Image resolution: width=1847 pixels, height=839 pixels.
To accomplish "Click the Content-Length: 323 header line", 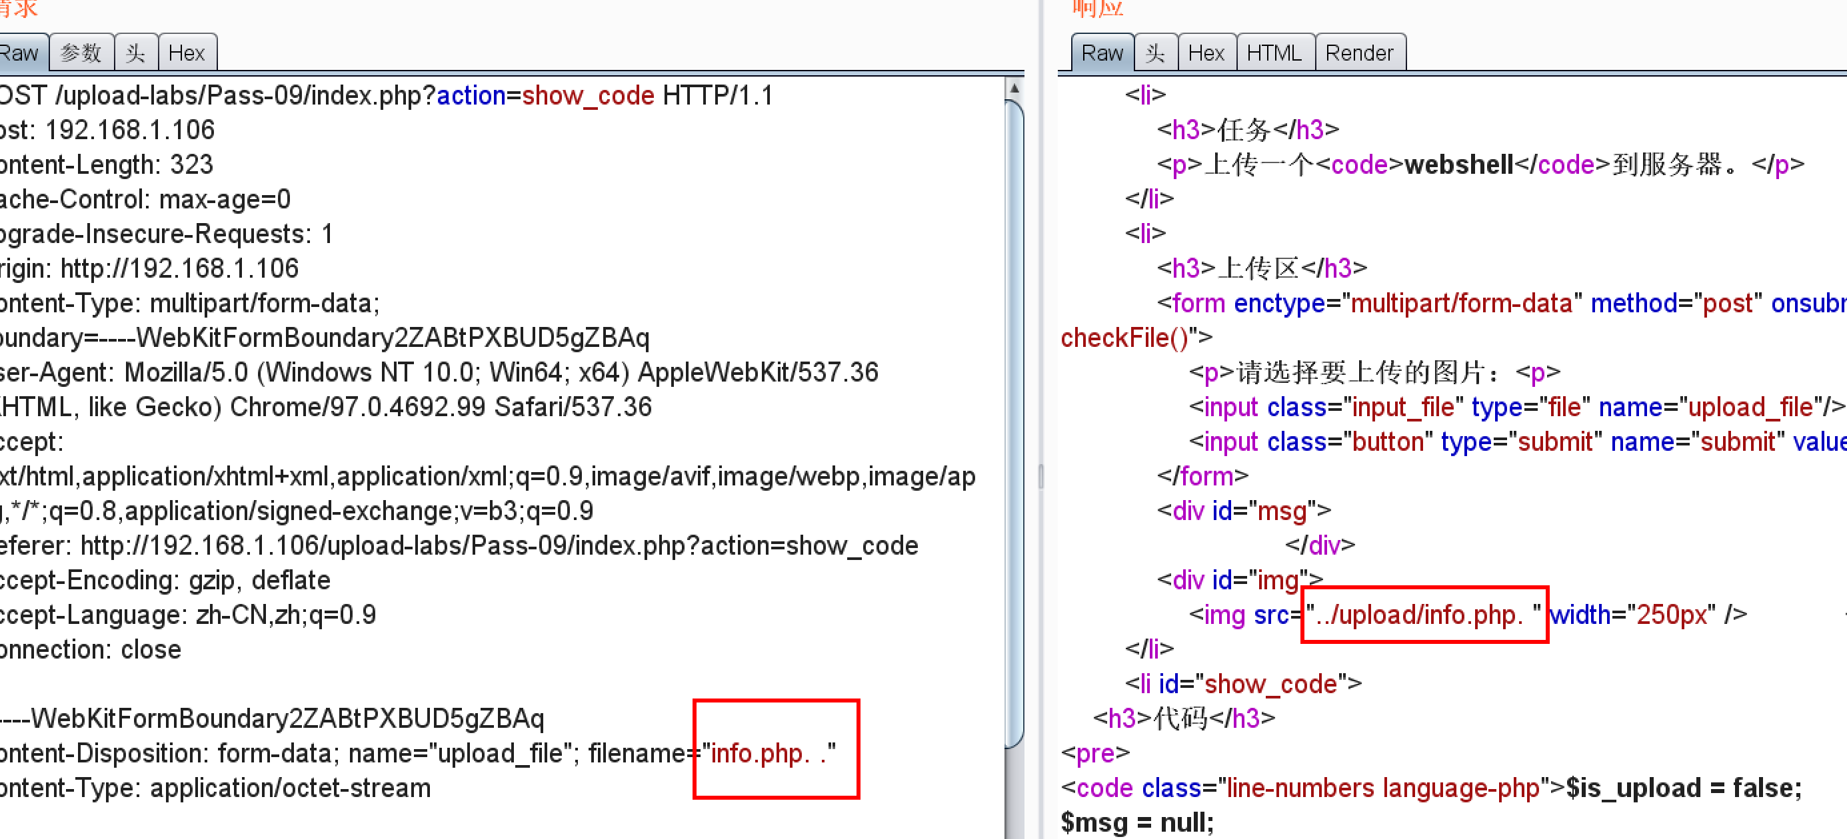I will click(107, 164).
